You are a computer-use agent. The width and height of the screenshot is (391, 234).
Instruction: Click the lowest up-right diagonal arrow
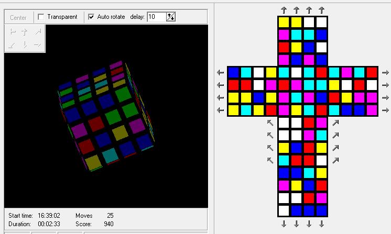(x=335, y=160)
